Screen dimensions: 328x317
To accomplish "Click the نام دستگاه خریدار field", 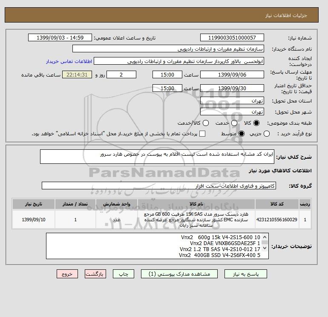I will 168,49.
